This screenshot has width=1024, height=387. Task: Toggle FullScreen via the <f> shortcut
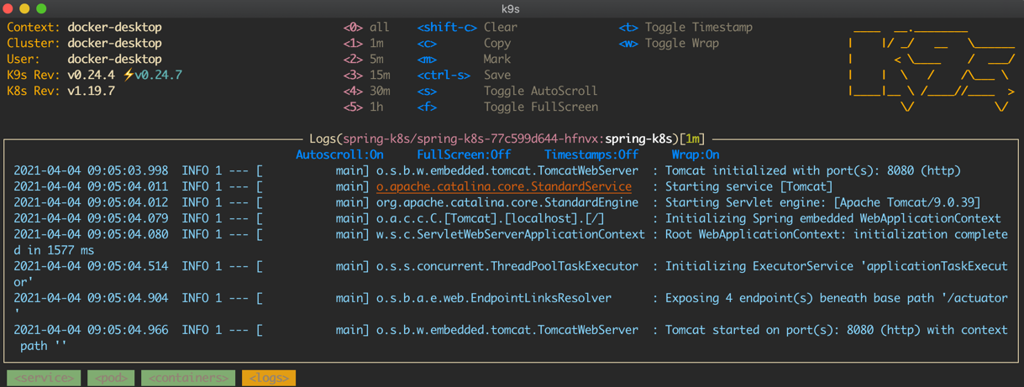[507, 107]
